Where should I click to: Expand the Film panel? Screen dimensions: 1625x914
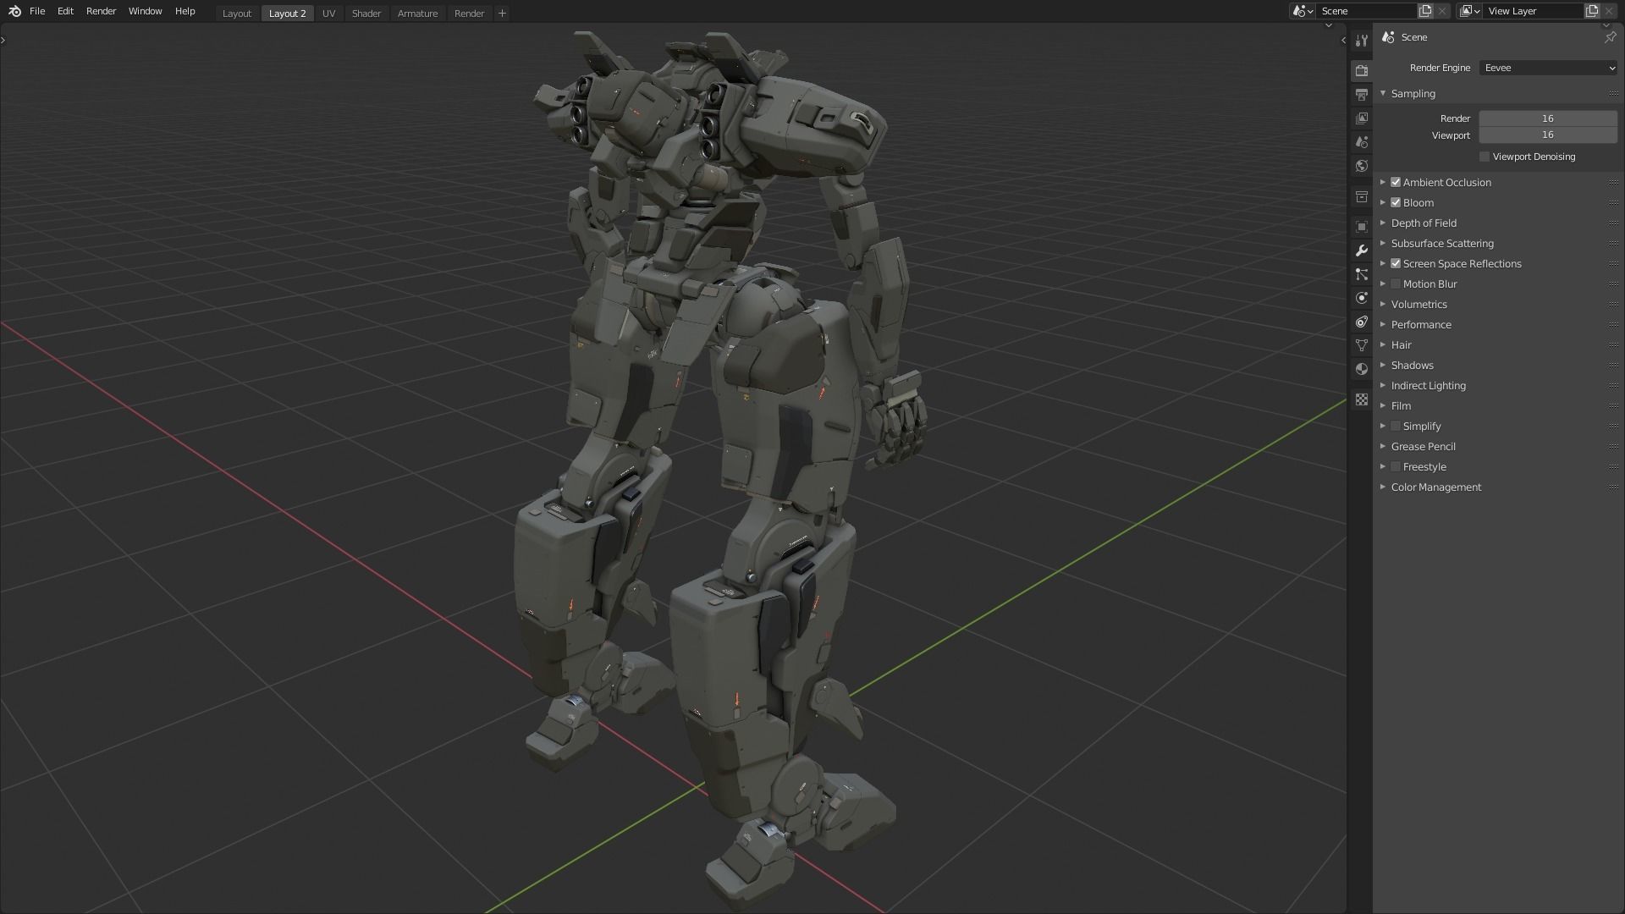coord(1383,405)
